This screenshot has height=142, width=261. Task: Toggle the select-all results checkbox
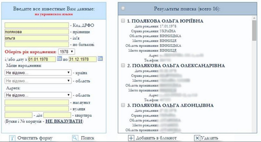click(123, 8)
